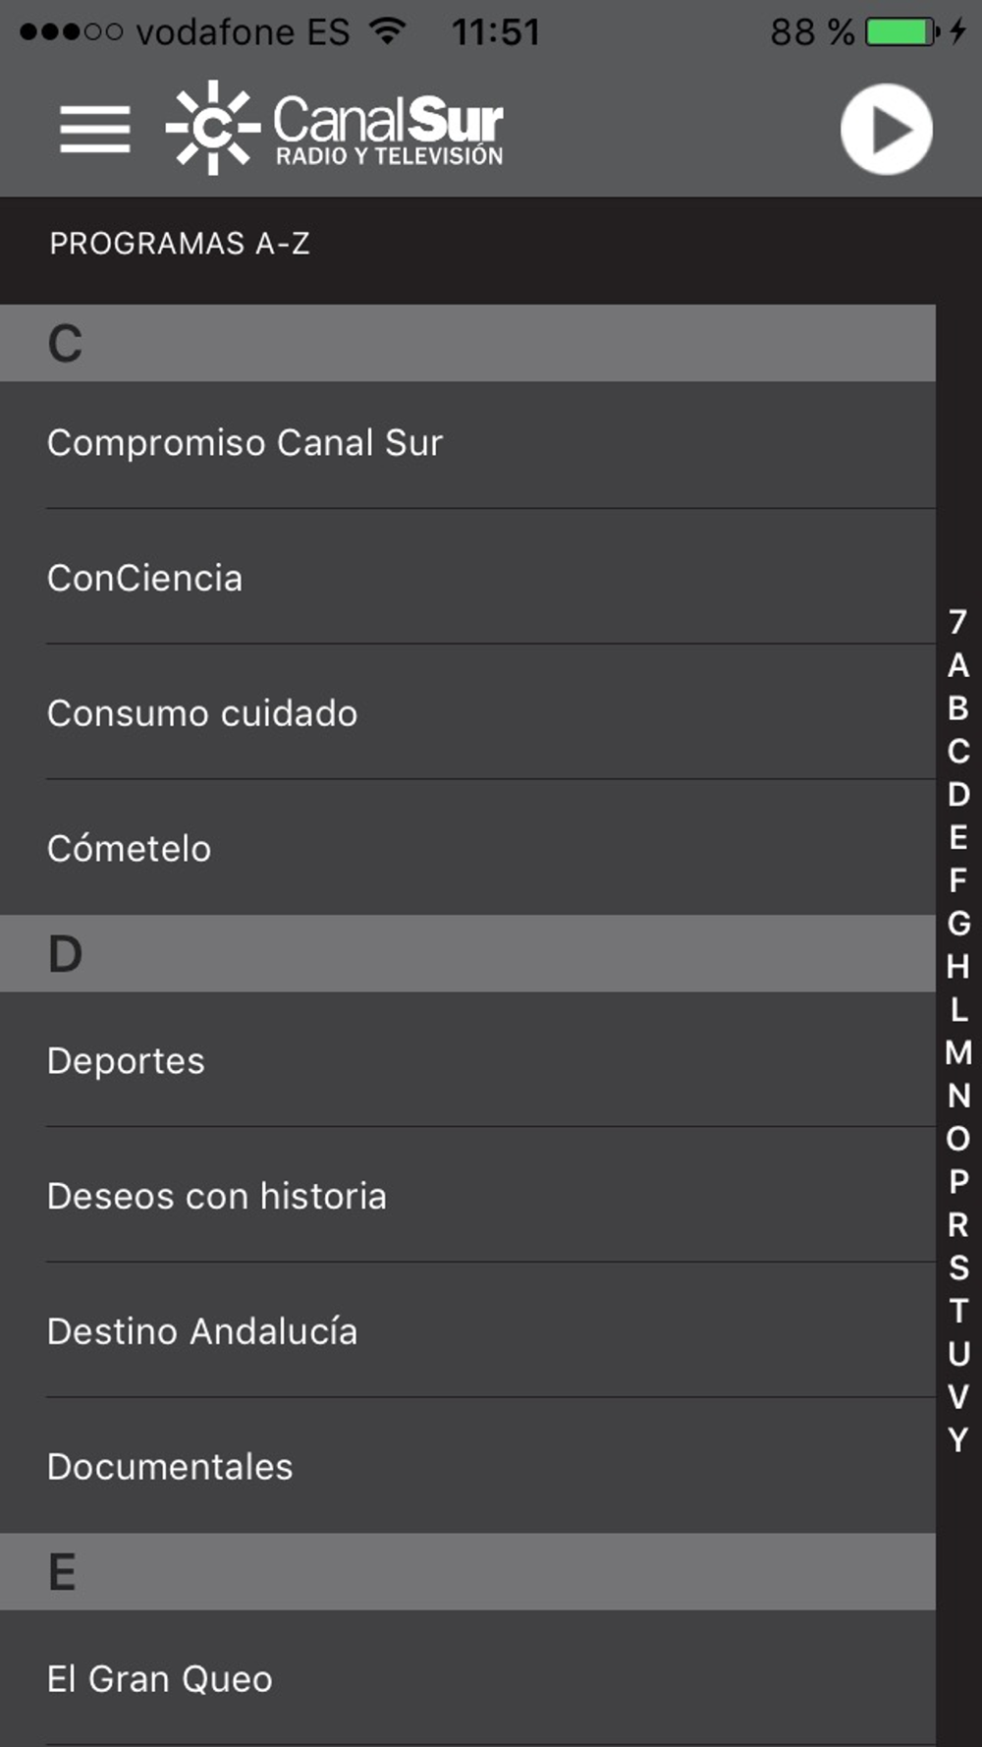Viewport: 982px width, 1747px height.
Task: Jump to letter G in index
Action: 958,923
